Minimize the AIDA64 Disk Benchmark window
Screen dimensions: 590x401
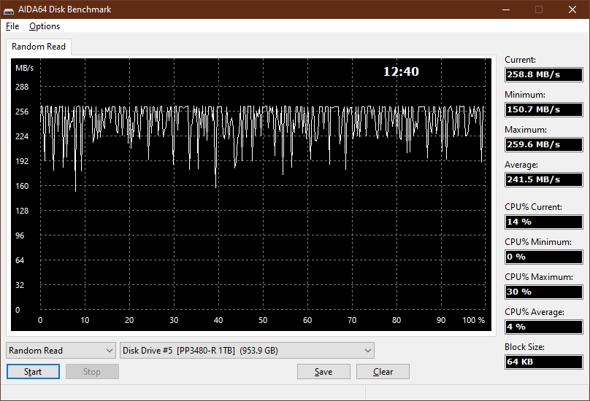click(506, 9)
